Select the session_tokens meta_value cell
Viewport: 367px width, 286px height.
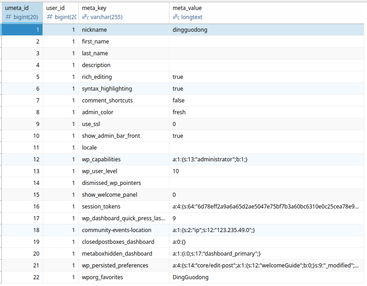tap(267, 206)
